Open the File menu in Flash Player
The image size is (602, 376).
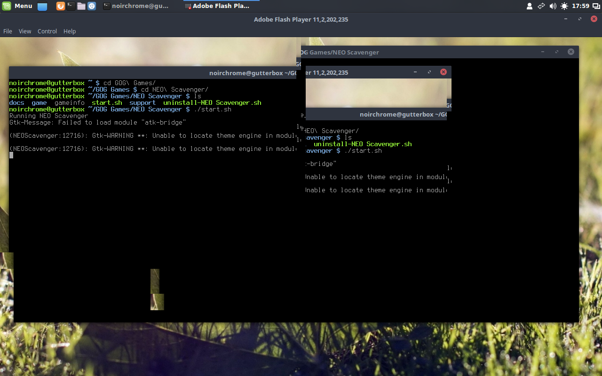pyautogui.click(x=8, y=31)
